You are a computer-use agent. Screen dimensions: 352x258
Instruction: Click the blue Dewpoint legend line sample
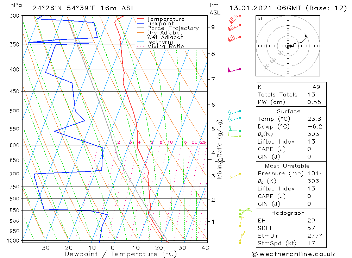coord(140,23)
